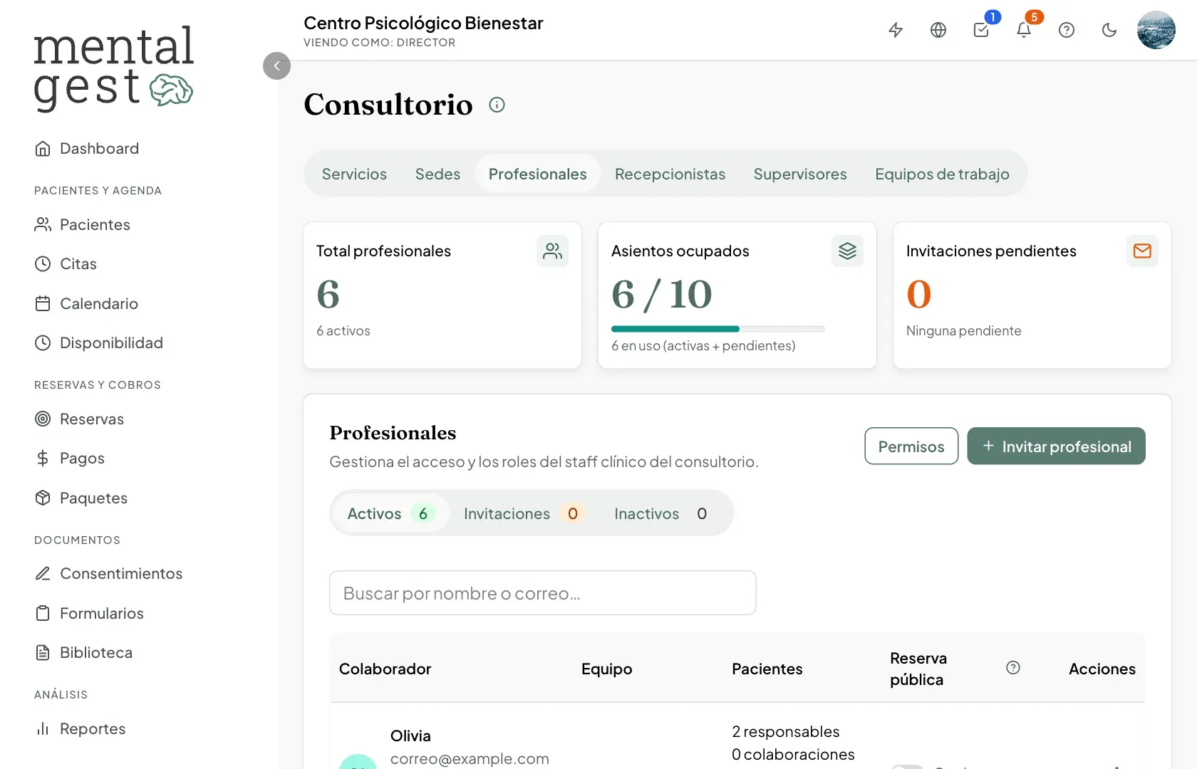Click the info icon next to Consultorio
The width and height of the screenshot is (1197, 769).
coord(497,105)
